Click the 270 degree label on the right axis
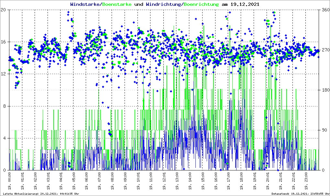This screenshot has height=196, width=330. click(x=325, y=50)
